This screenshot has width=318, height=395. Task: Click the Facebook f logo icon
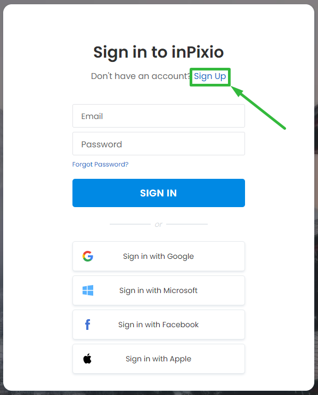87,325
